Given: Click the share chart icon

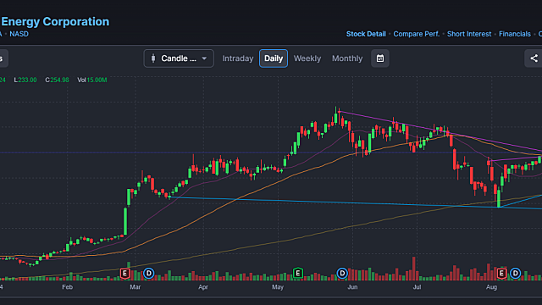Looking at the screenshot, I should click(534, 58).
